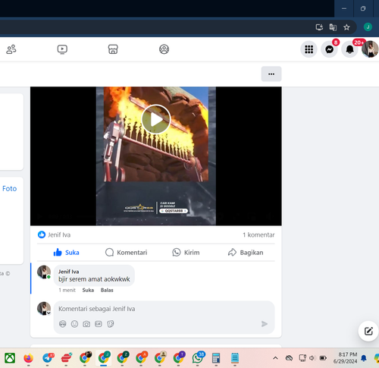Click the Komentari button
This screenshot has height=368, width=379.
coord(126,253)
